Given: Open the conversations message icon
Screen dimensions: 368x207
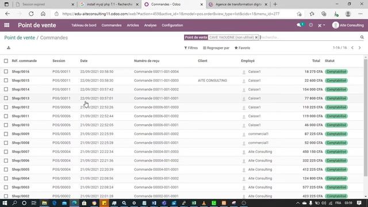Looking at the screenshot, I should [x=299, y=25].
